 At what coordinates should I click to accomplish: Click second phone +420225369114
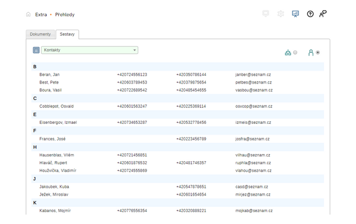[x=192, y=106]
